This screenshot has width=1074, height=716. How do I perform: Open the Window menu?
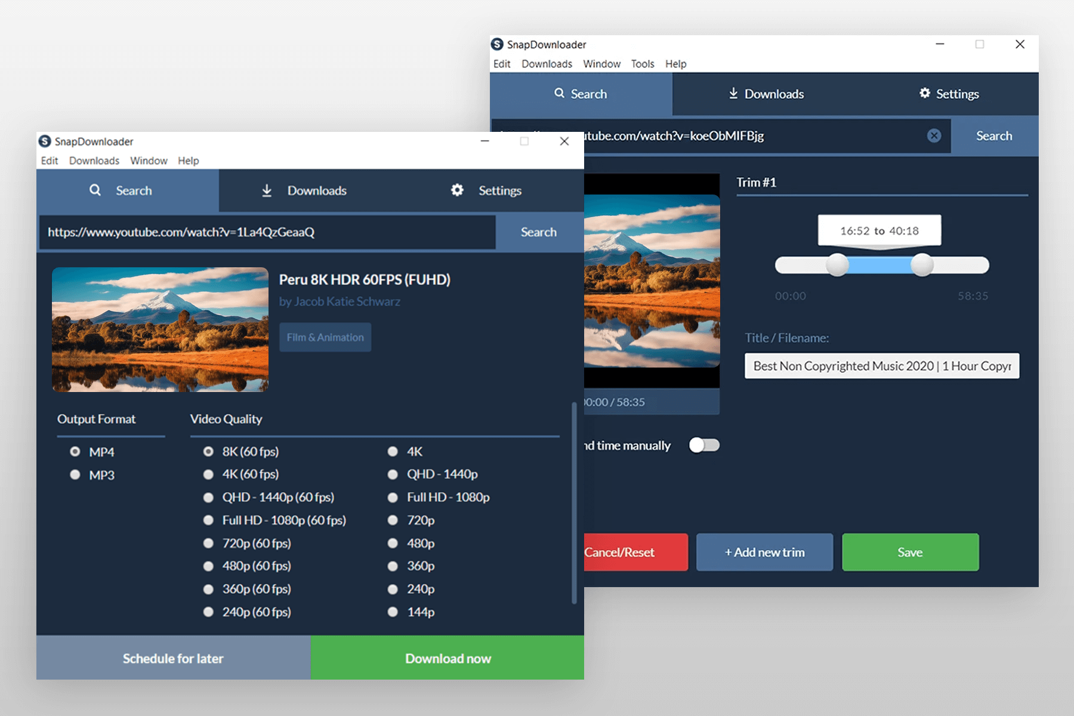pyautogui.click(x=149, y=161)
